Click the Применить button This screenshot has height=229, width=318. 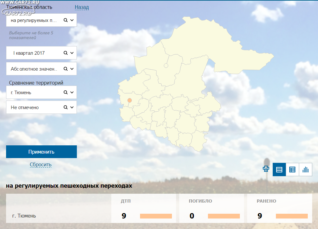41,152
